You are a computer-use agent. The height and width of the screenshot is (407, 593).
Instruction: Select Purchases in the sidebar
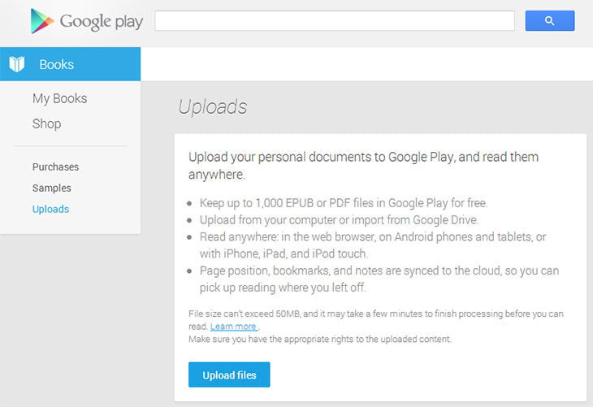55,167
